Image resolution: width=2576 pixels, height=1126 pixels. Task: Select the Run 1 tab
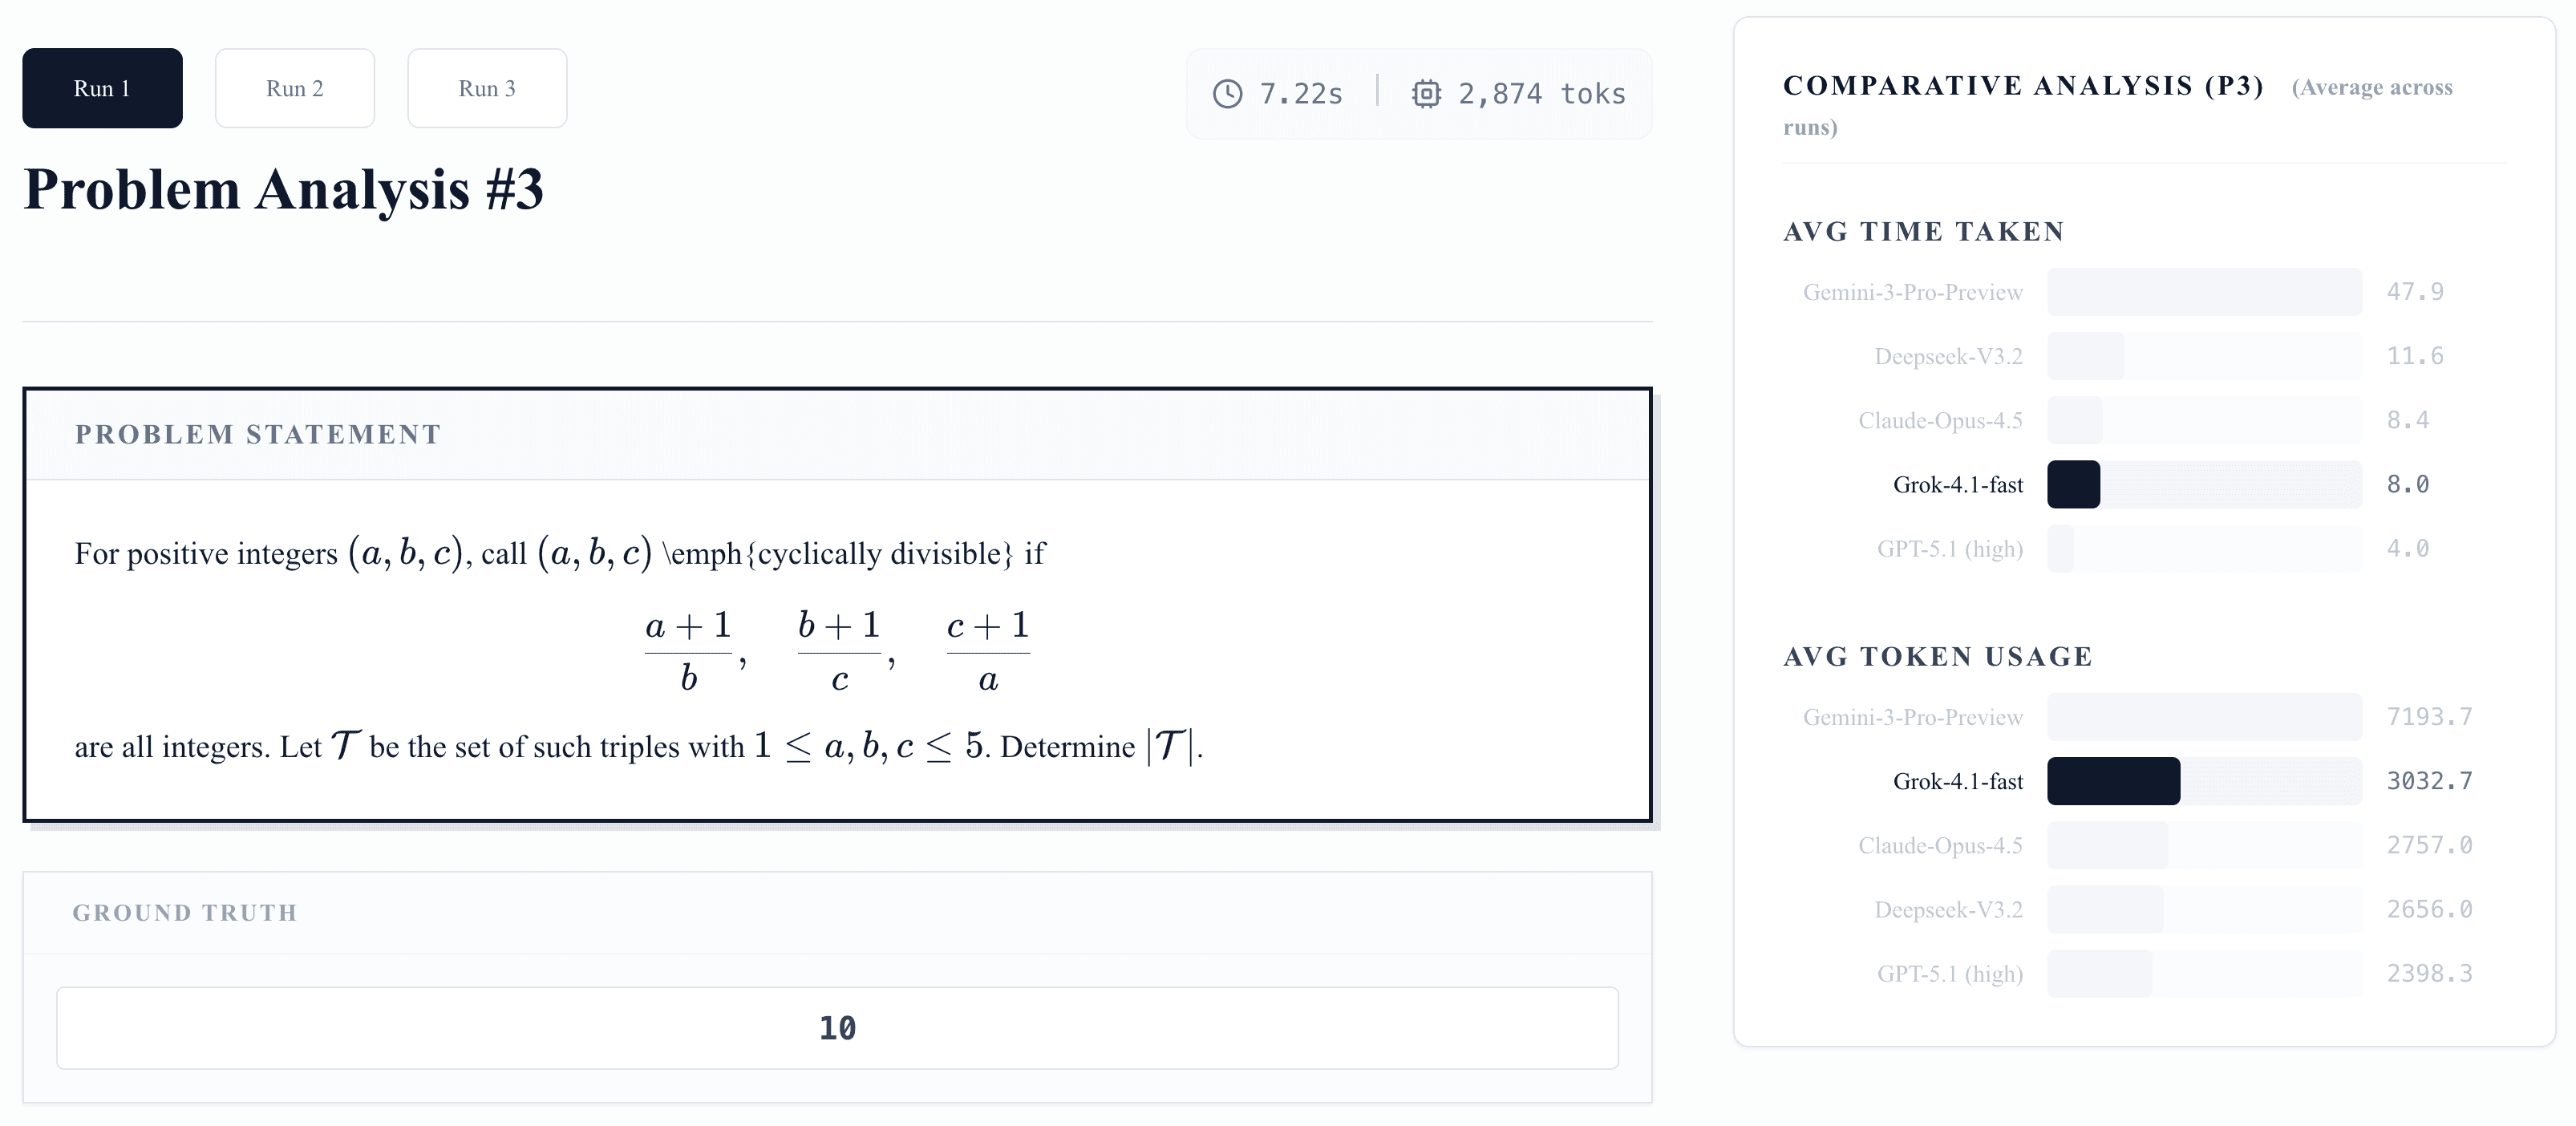pos(101,88)
